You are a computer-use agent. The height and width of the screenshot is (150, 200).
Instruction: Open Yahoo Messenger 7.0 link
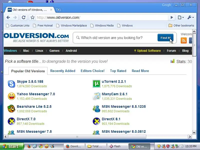[x=36, y=94]
